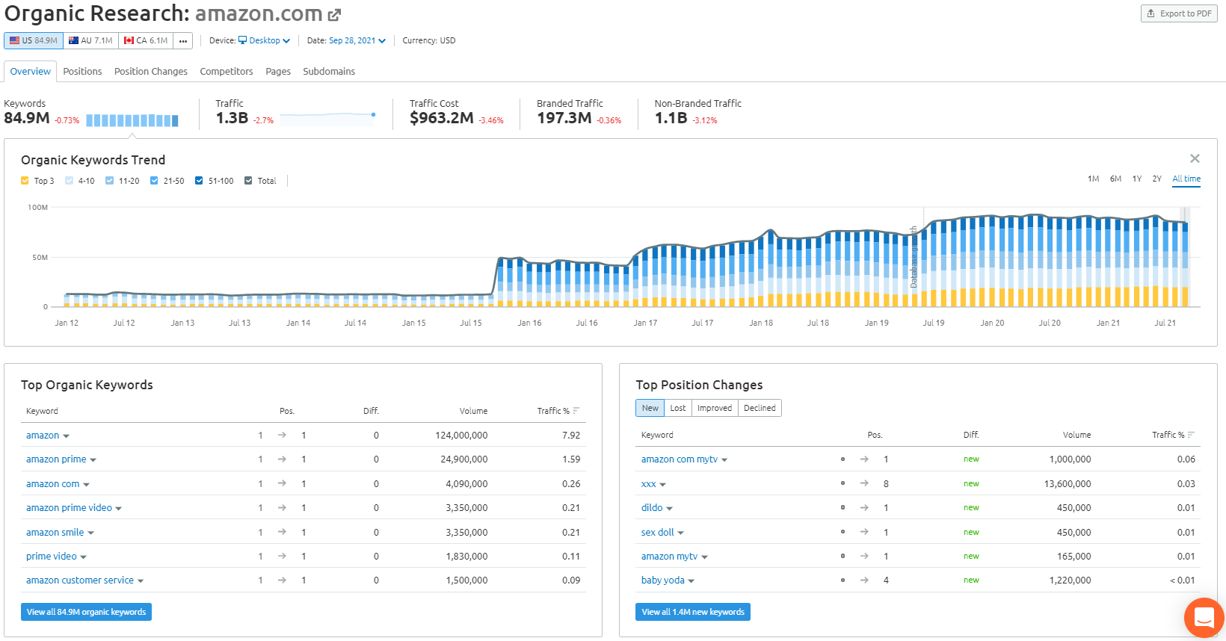This screenshot has width=1226, height=641.
Task: Select the Lost position changes tab
Action: tap(677, 408)
